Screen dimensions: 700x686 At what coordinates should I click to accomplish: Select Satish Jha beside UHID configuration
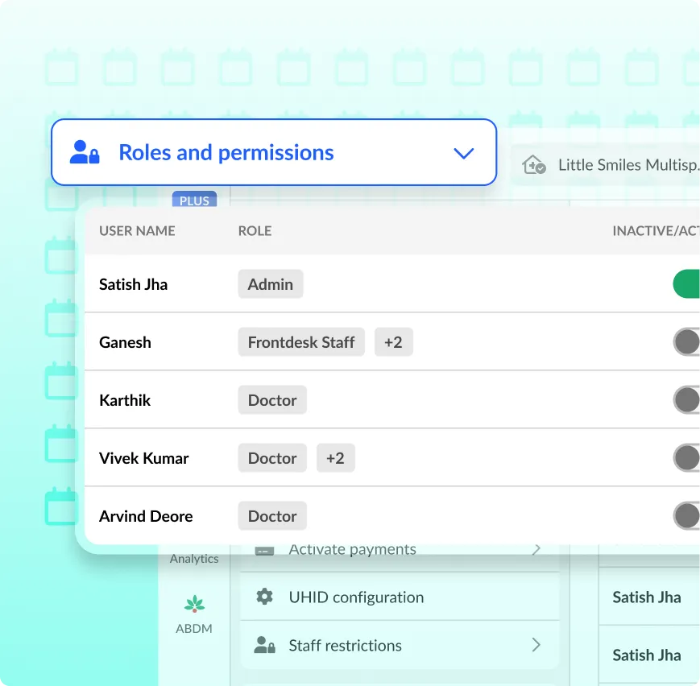pos(646,597)
